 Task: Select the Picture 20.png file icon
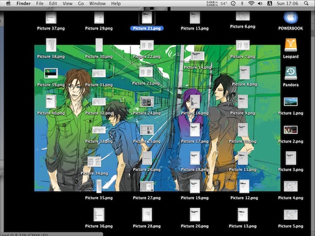click(x=195, y=214)
